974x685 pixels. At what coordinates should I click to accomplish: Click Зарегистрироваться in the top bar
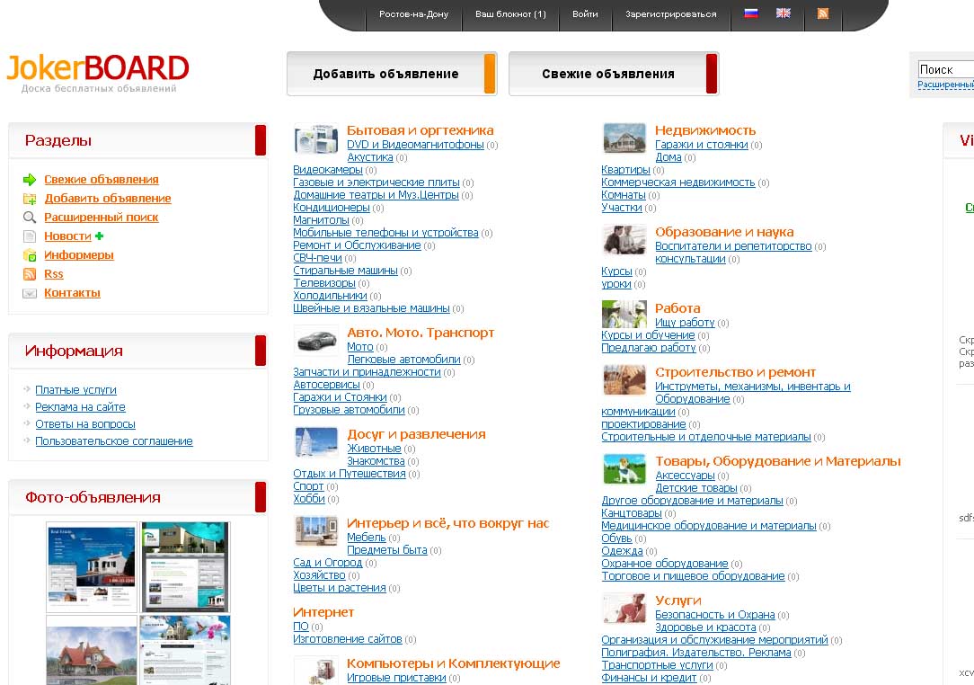(671, 13)
